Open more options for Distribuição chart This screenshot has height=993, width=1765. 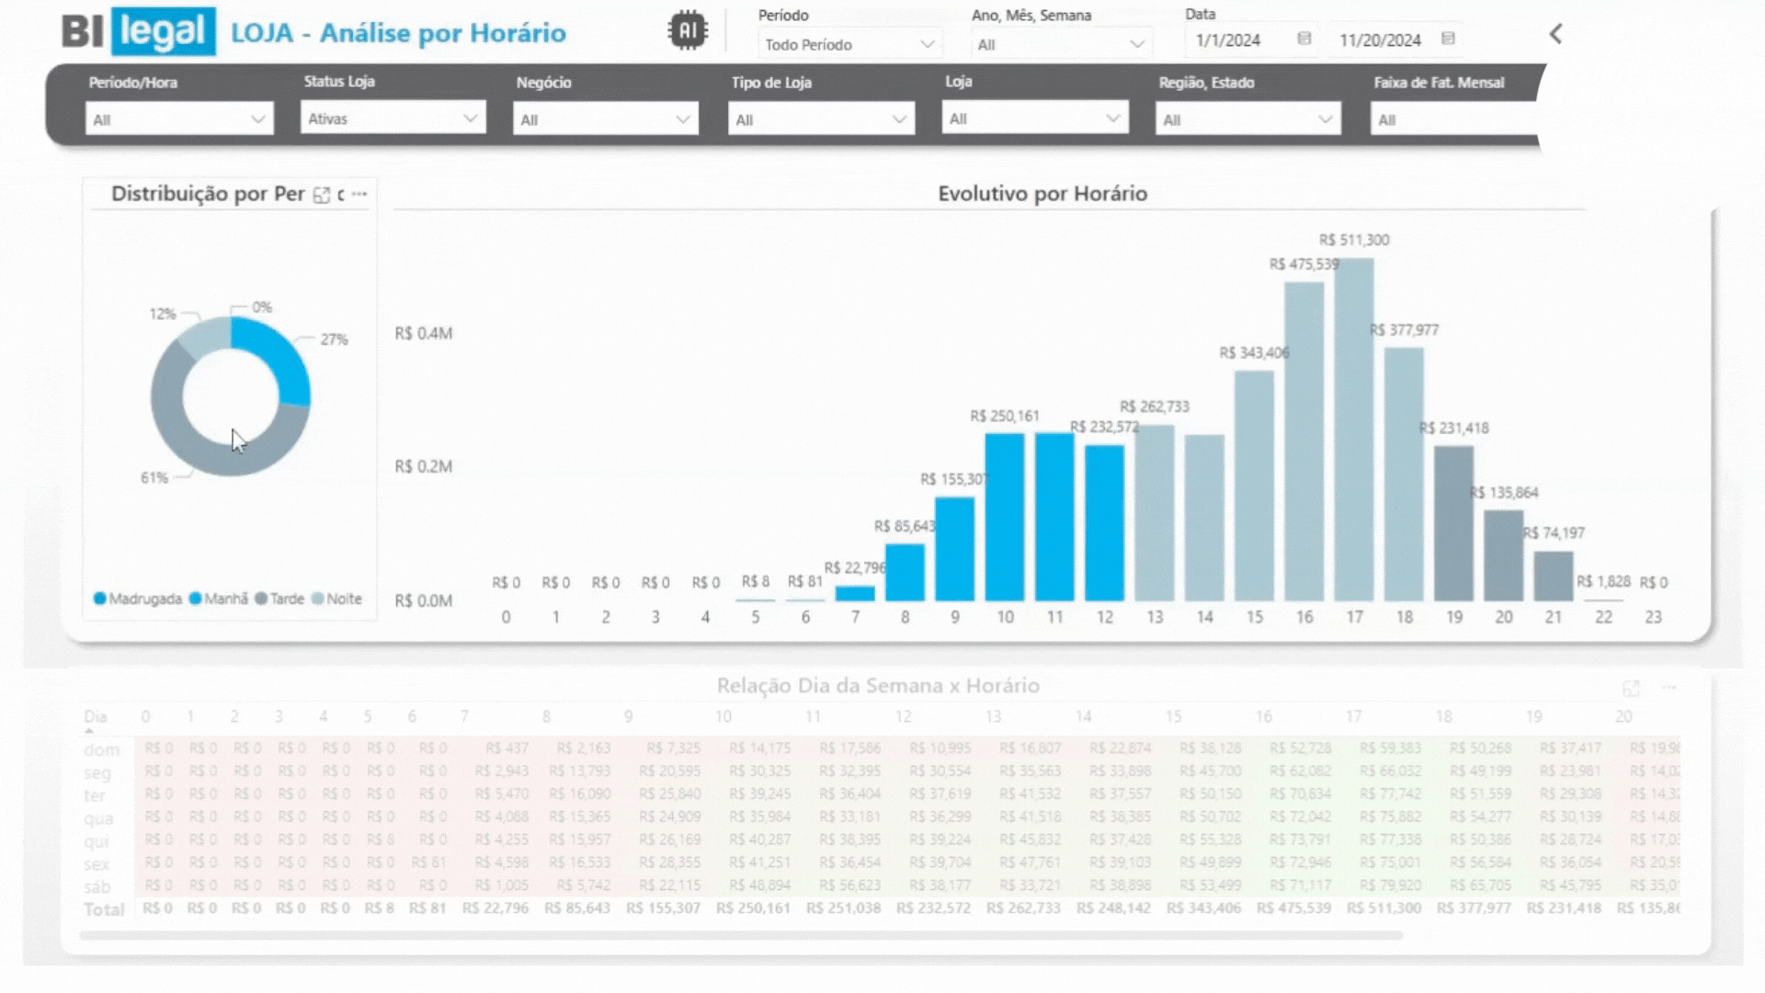tap(359, 194)
